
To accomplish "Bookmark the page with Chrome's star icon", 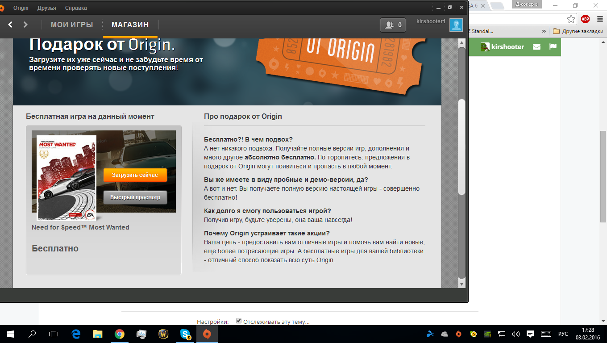I will (x=571, y=19).
